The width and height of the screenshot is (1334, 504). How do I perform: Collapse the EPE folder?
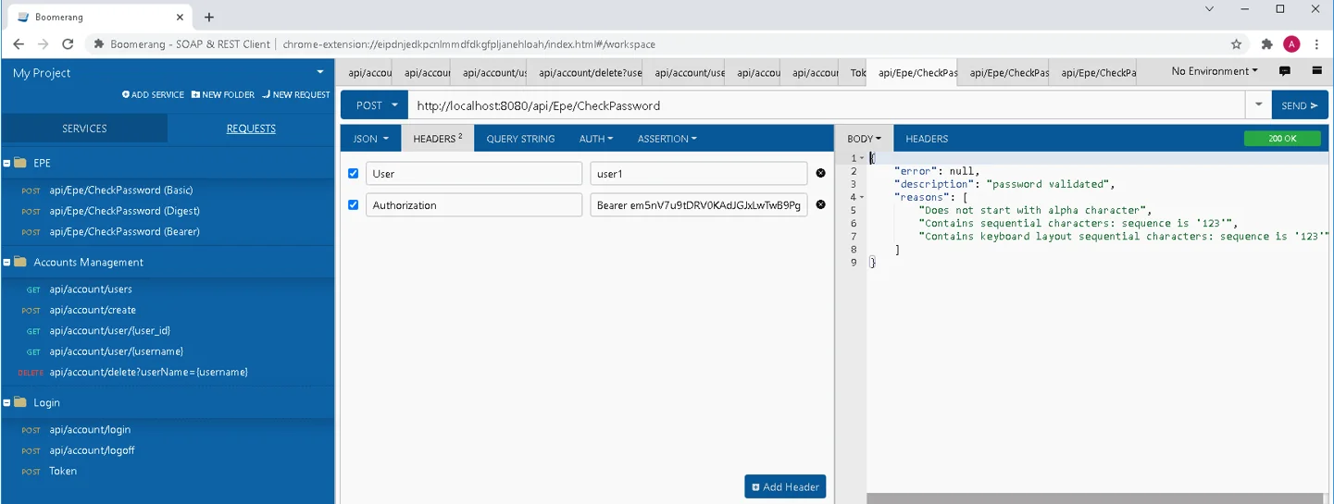click(x=6, y=163)
